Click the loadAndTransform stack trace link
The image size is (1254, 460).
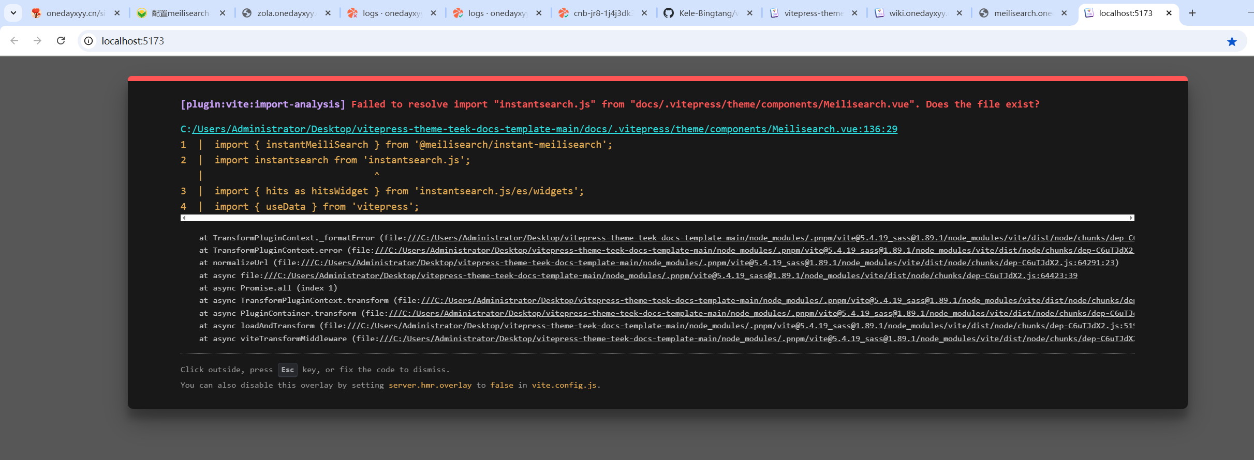(x=740, y=326)
